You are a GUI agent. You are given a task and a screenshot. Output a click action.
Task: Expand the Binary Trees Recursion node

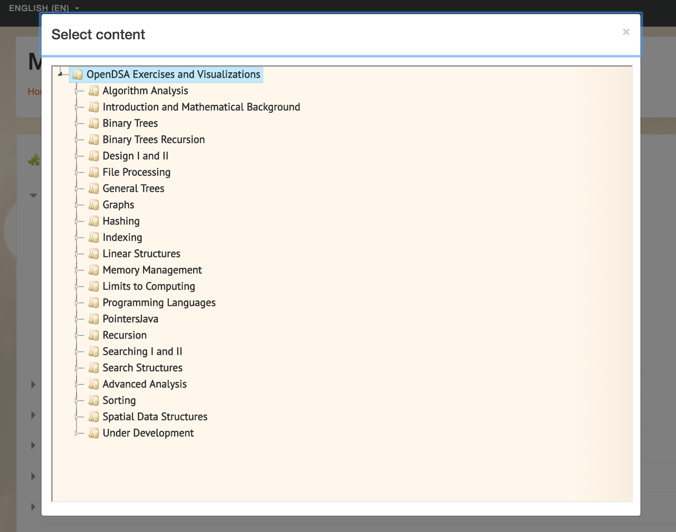coord(76,140)
